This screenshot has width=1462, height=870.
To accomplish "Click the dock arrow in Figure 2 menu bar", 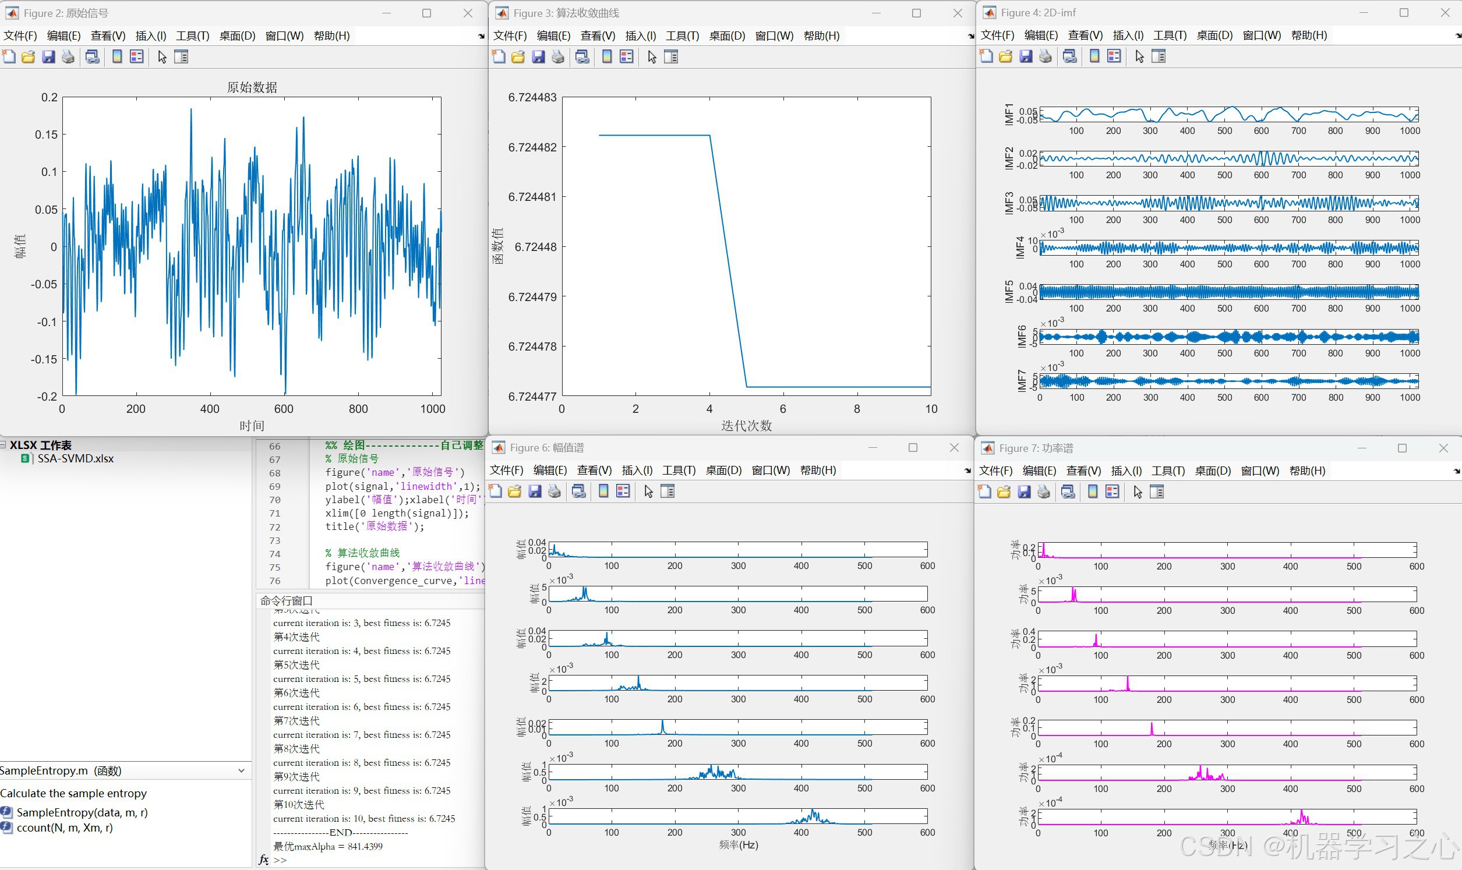I will point(481,36).
